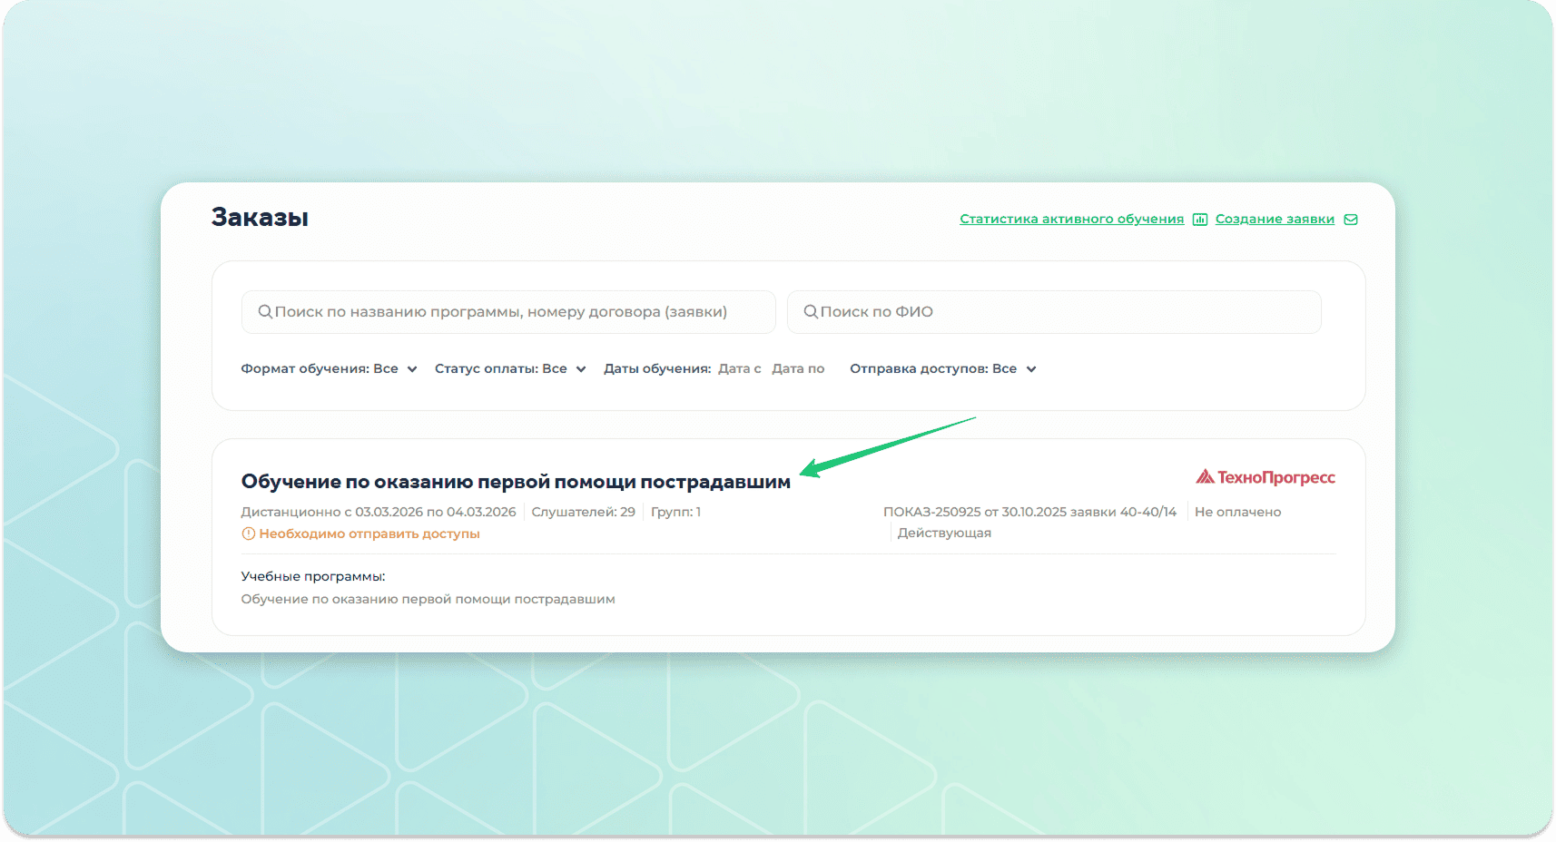Follow the Создание заявки link
This screenshot has width=1556, height=842.
[1275, 219]
